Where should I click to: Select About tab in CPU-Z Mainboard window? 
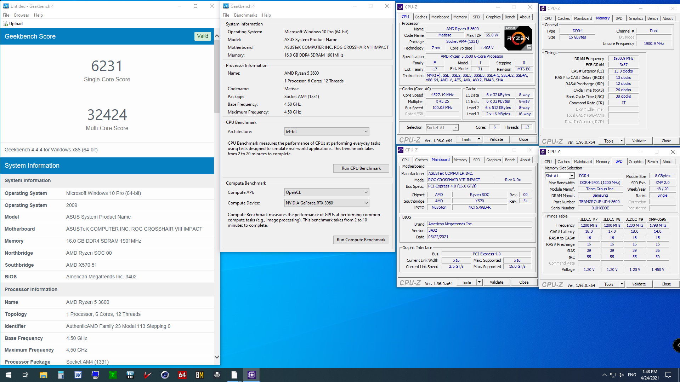coord(525,160)
